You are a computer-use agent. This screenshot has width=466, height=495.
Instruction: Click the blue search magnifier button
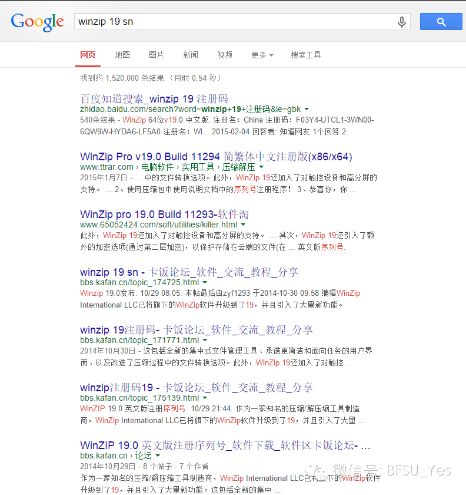click(441, 21)
